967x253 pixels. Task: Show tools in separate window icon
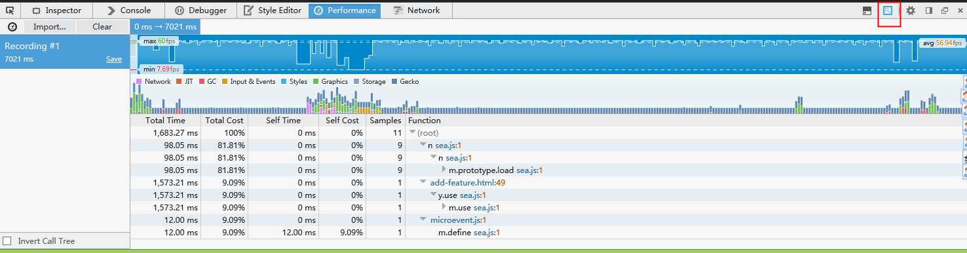click(x=945, y=10)
